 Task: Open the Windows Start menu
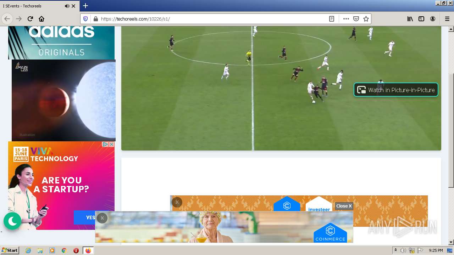[x=10, y=250]
